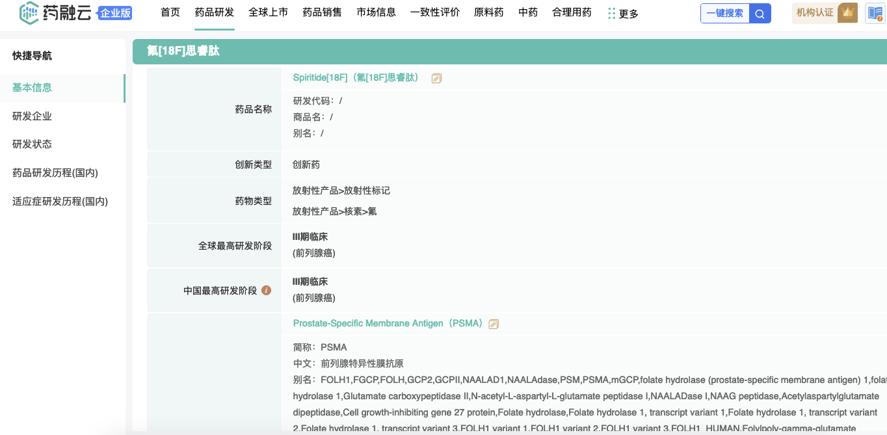Open the edit icon beside Spiritide[18F]
Image resolution: width=887 pixels, height=435 pixels.
pyautogui.click(x=436, y=78)
